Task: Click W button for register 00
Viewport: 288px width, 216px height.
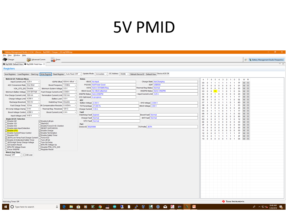Action: (x=244, y=83)
